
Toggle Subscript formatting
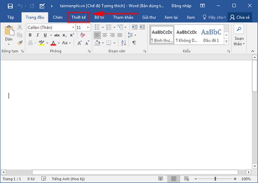point(65,35)
